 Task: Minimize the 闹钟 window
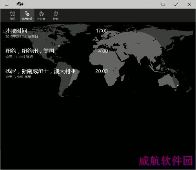151,4
